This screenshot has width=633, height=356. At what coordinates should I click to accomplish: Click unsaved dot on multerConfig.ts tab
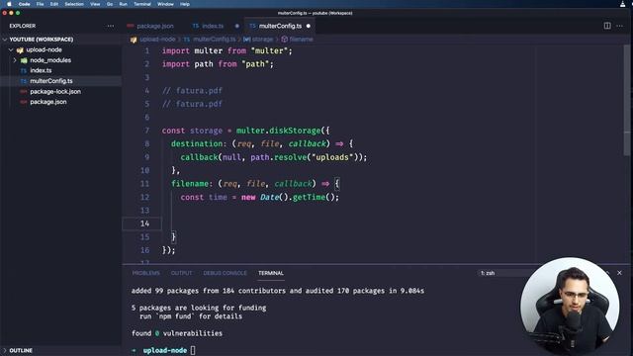click(x=309, y=26)
